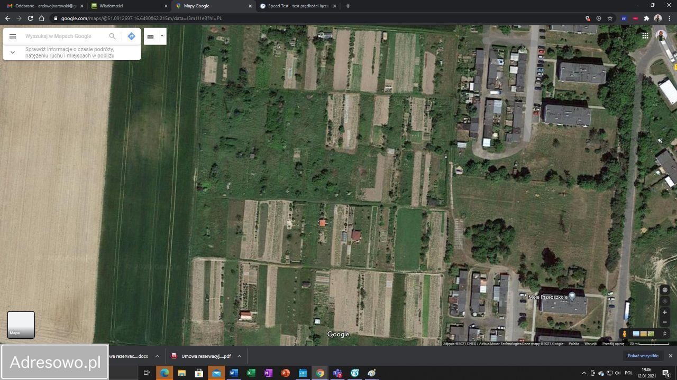
Task: Click the search magnifier icon
Action: click(112, 36)
